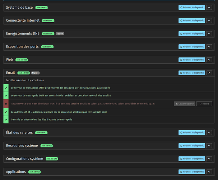Click the Configurations système title
This screenshot has height=180, width=218.
pyautogui.click(x=24, y=159)
